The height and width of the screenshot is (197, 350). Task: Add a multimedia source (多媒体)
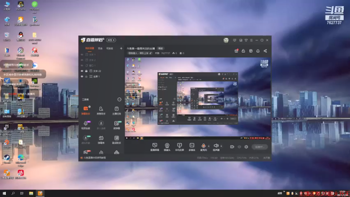(192, 147)
